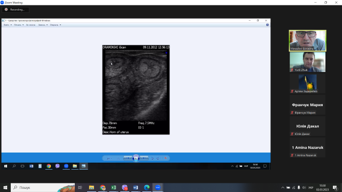Click the volume icon in main system tray

304,187
